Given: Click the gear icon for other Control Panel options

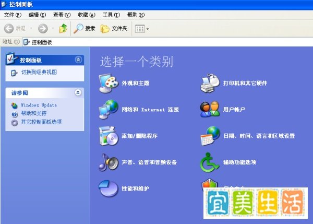Looking at the screenshot, I should click(x=15, y=123).
